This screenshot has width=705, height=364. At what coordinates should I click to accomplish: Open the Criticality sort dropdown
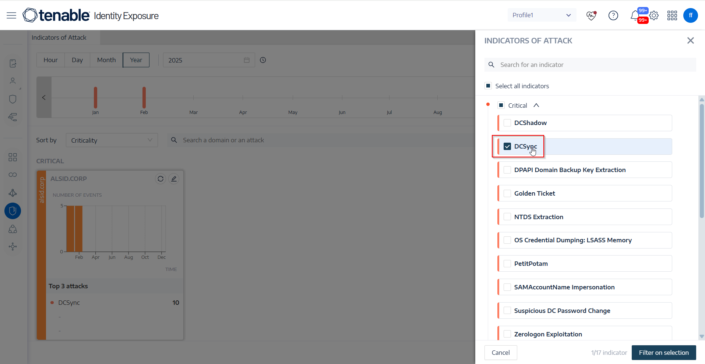point(112,140)
